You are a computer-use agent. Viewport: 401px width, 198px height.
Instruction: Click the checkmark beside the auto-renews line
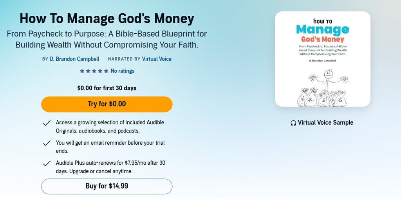coord(47,163)
